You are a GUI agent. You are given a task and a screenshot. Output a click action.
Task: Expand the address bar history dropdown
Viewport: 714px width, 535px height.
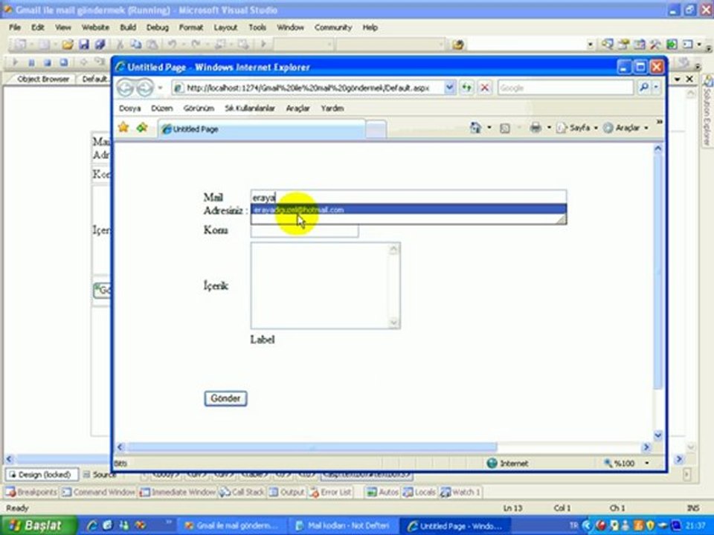(449, 88)
